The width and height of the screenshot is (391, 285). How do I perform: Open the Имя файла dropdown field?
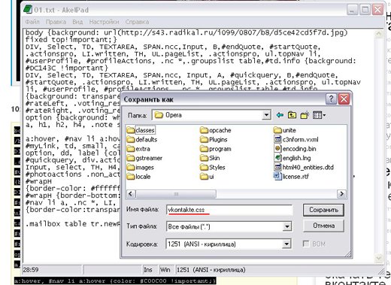pyautogui.click(x=229, y=210)
